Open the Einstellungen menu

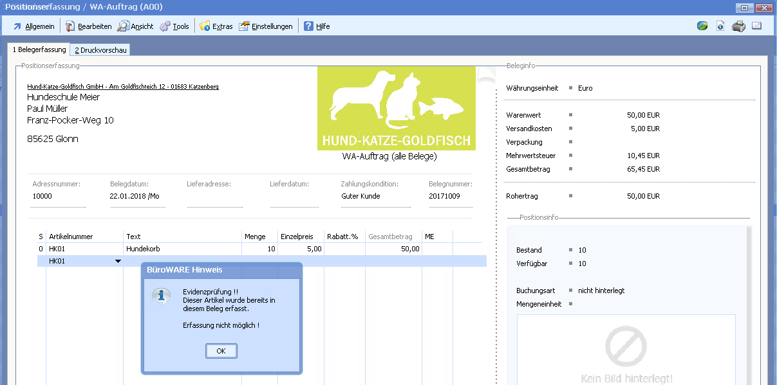click(265, 26)
